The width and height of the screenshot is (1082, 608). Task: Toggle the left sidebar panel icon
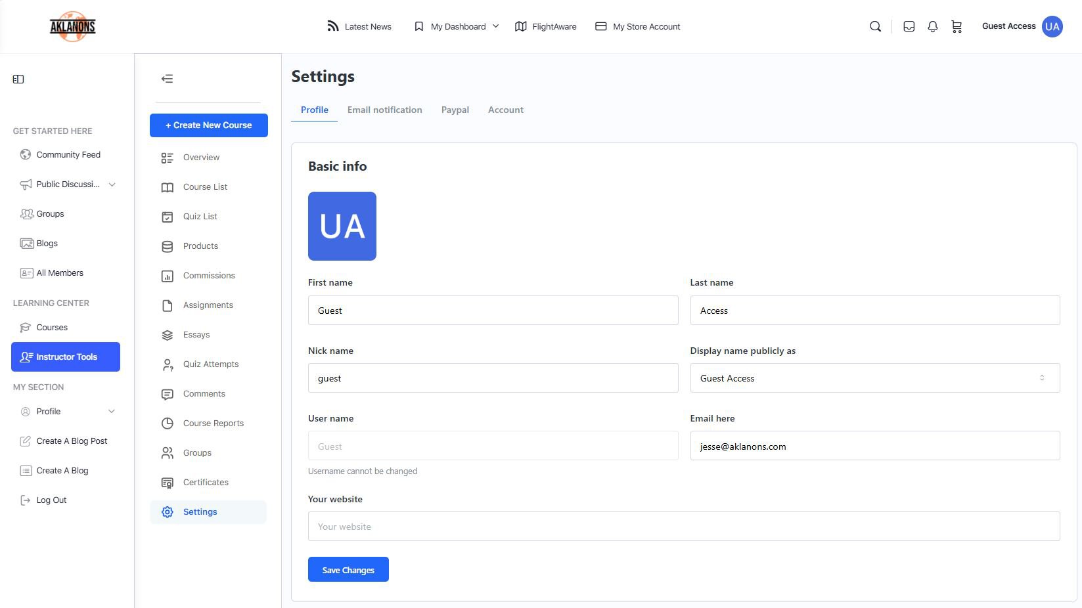[x=18, y=79]
